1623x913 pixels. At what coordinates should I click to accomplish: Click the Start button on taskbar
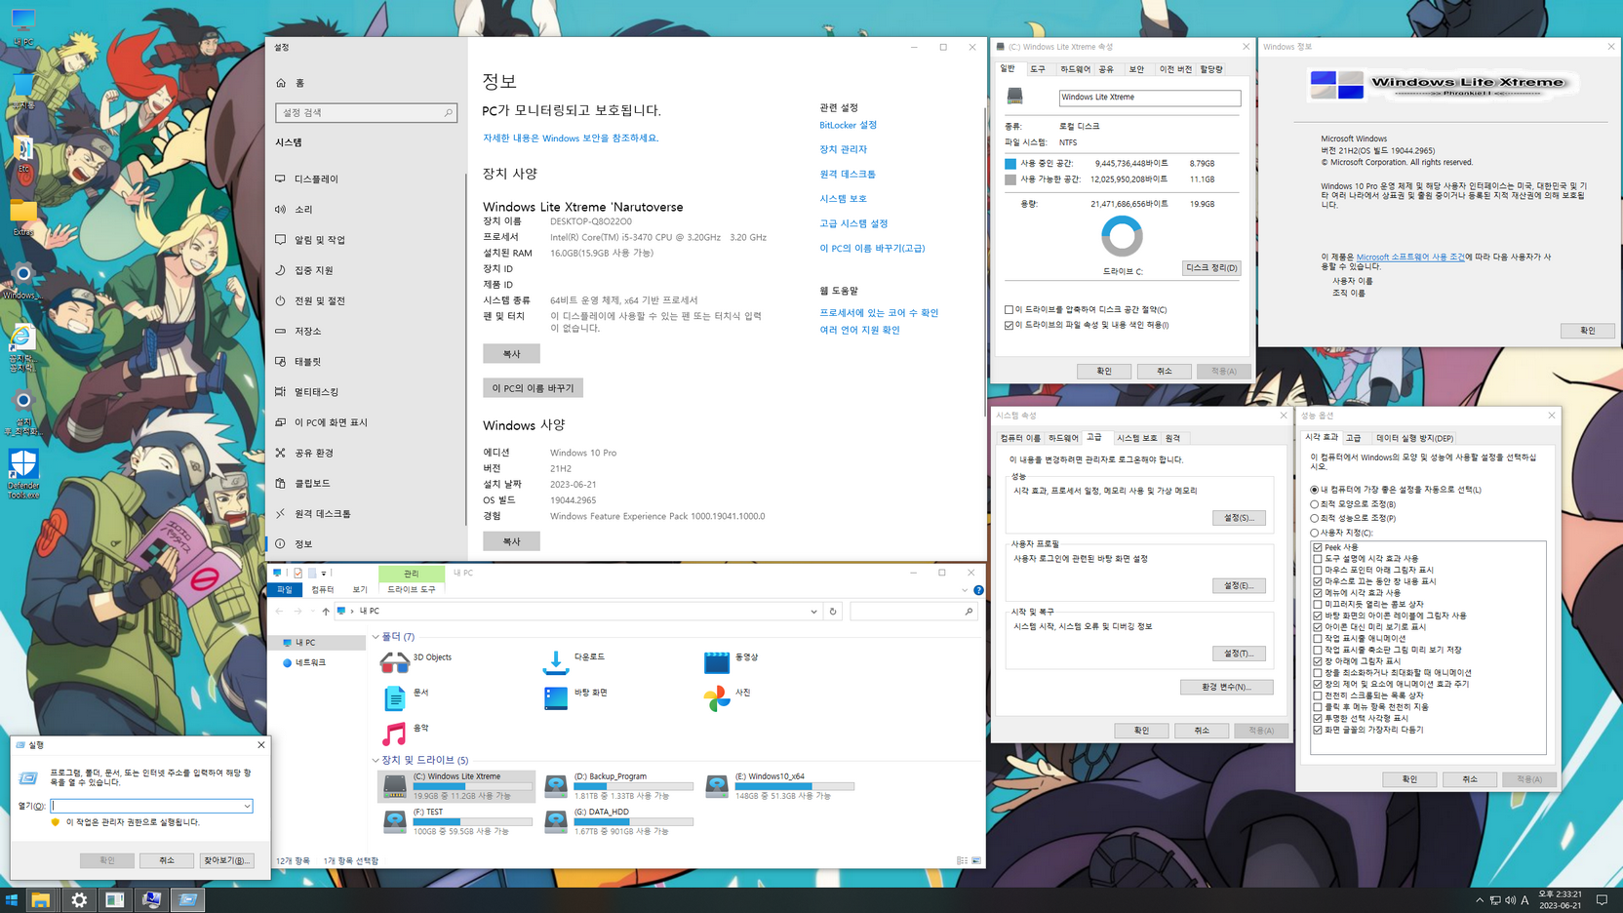(x=12, y=899)
